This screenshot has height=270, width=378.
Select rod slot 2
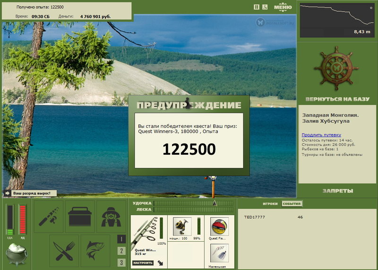pyautogui.click(x=121, y=251)
